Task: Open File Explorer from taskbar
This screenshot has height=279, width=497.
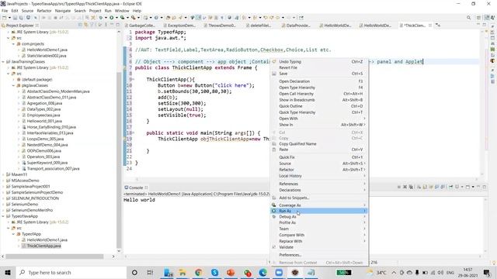Action: coord(182,272)
